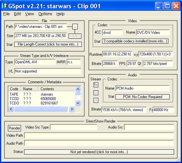Image resolution: width=182 pixels, height=163 pixels.
Task: Click the Video Src Type field
Action: click(x=74, y=127)
